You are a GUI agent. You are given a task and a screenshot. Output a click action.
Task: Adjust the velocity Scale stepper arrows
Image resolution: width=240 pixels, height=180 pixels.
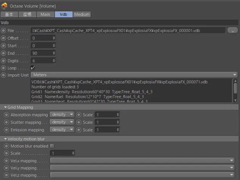(73, 153)
